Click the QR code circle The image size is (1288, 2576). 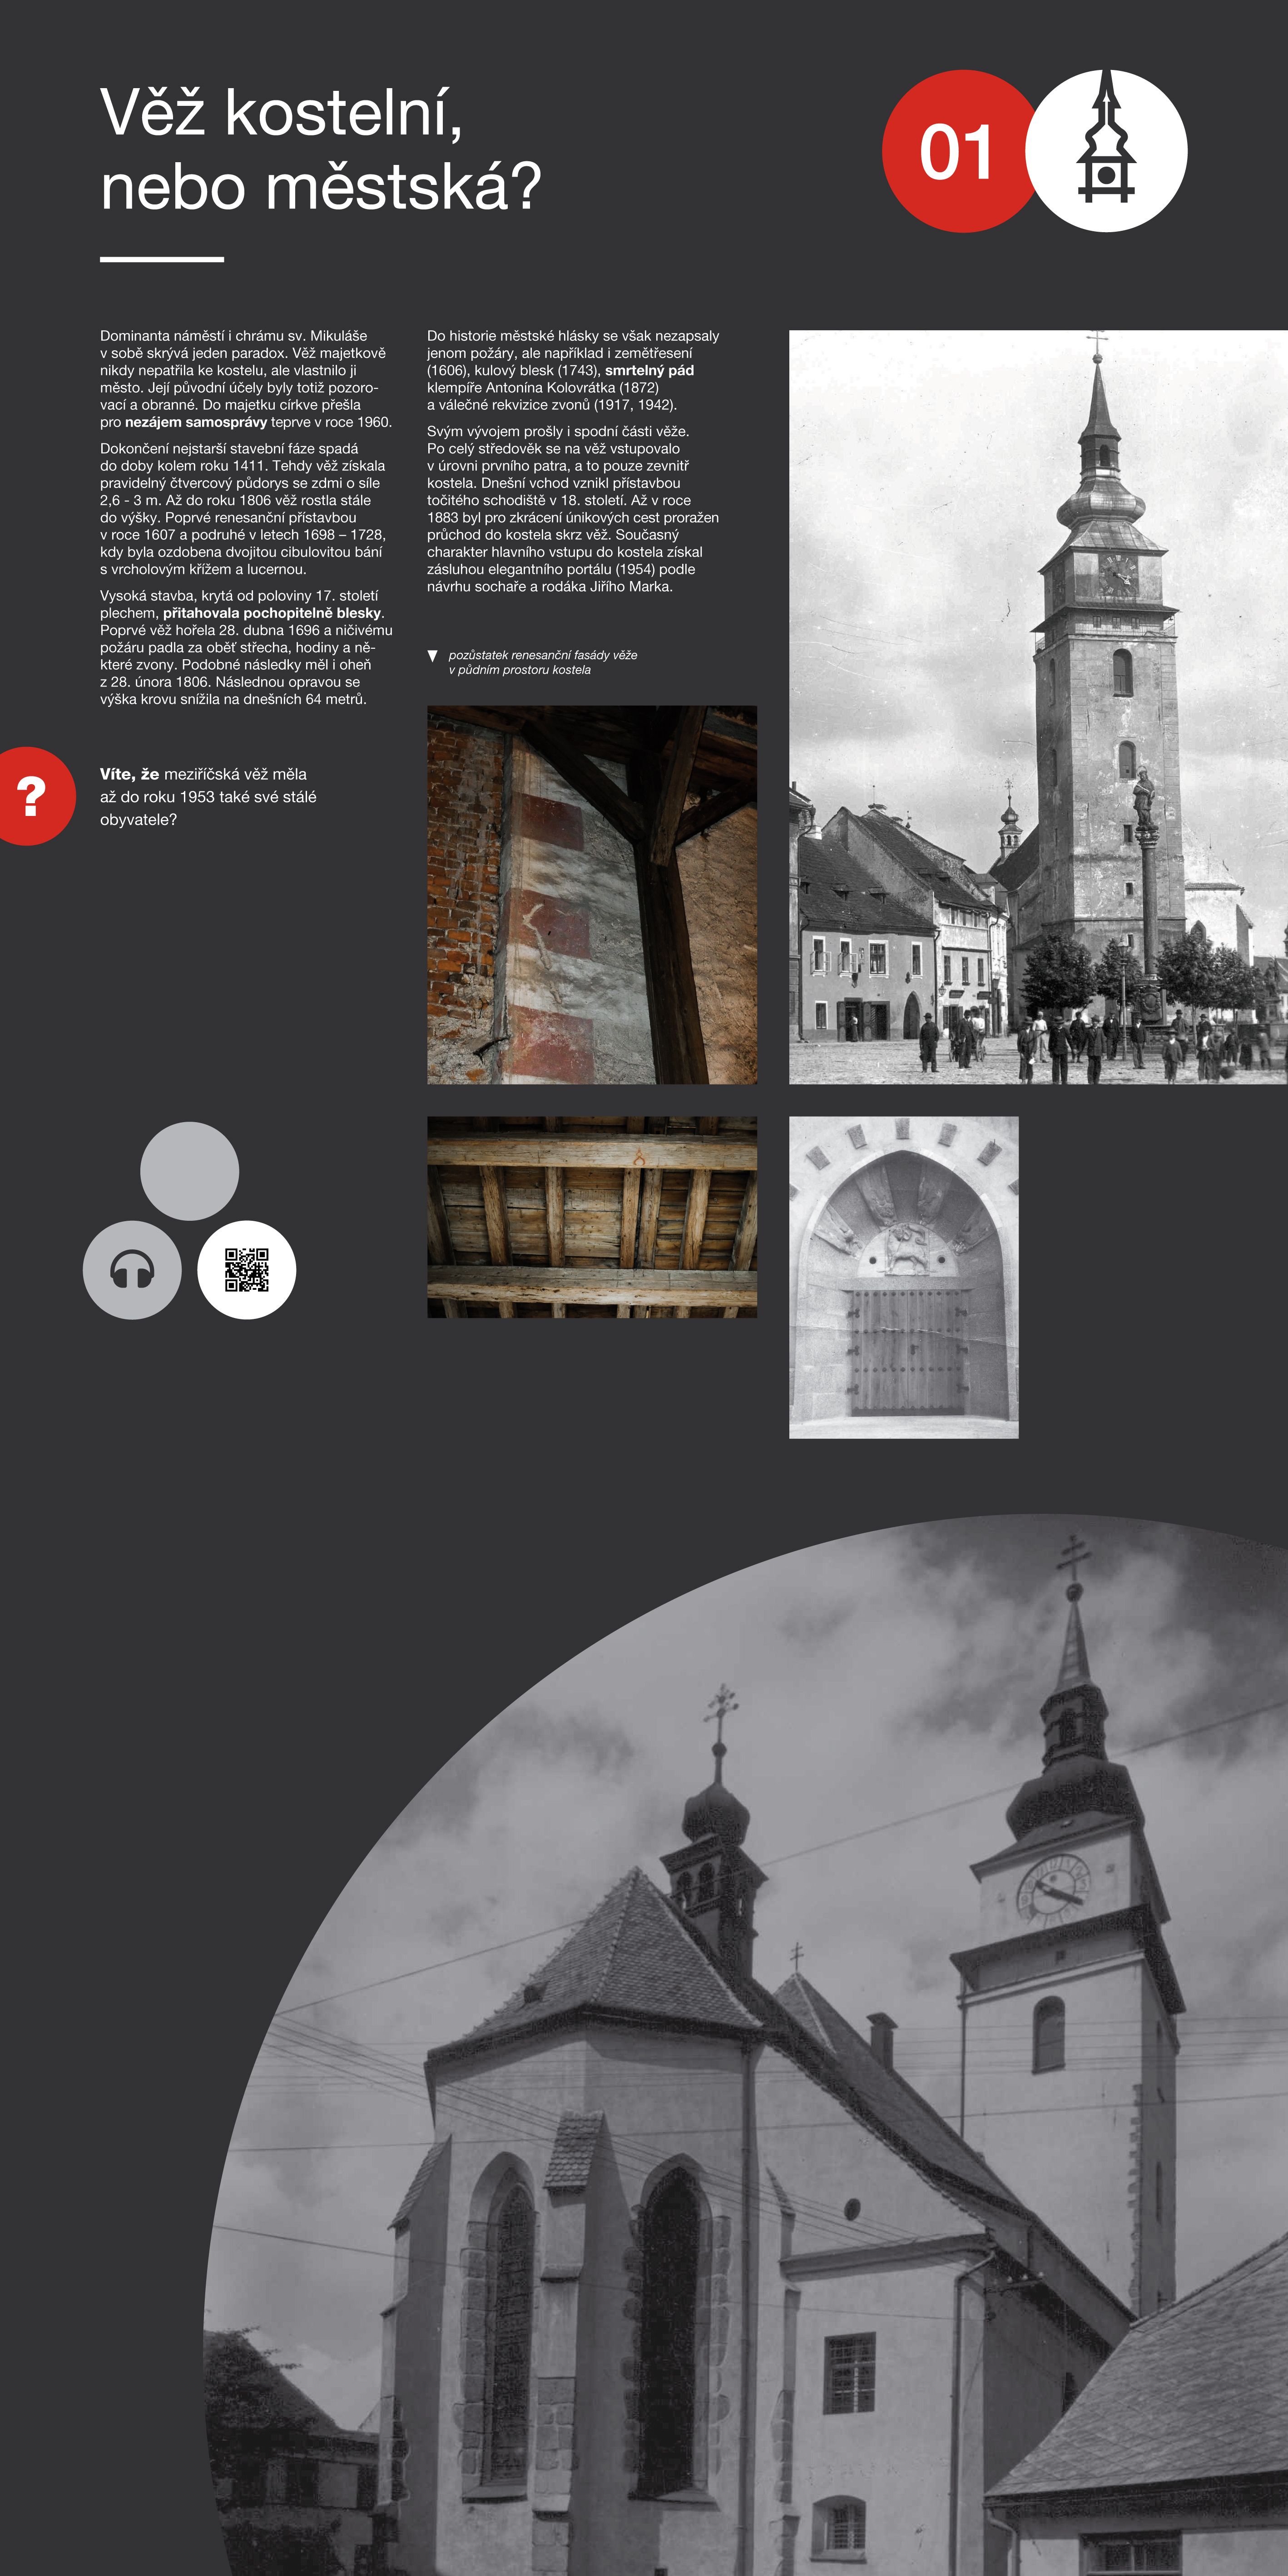coord(246,1270)
